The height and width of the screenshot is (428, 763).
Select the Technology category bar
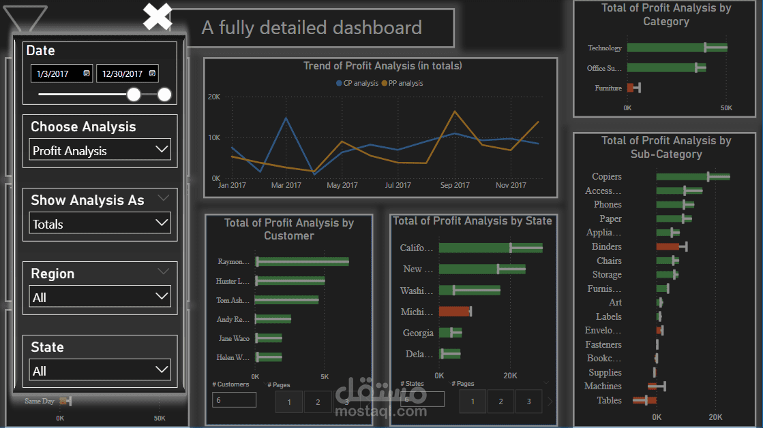[x=677, y=48]
